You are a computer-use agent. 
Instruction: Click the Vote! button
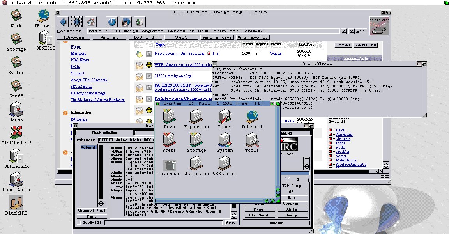343,45
